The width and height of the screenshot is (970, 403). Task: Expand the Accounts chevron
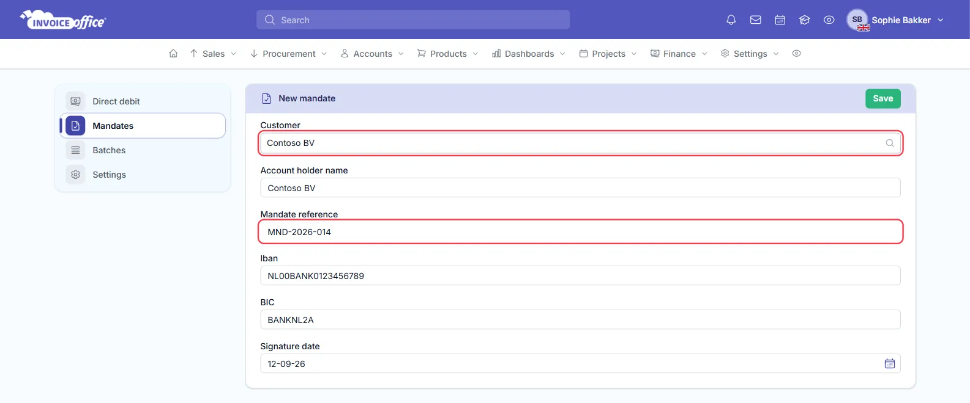point(401,54)
